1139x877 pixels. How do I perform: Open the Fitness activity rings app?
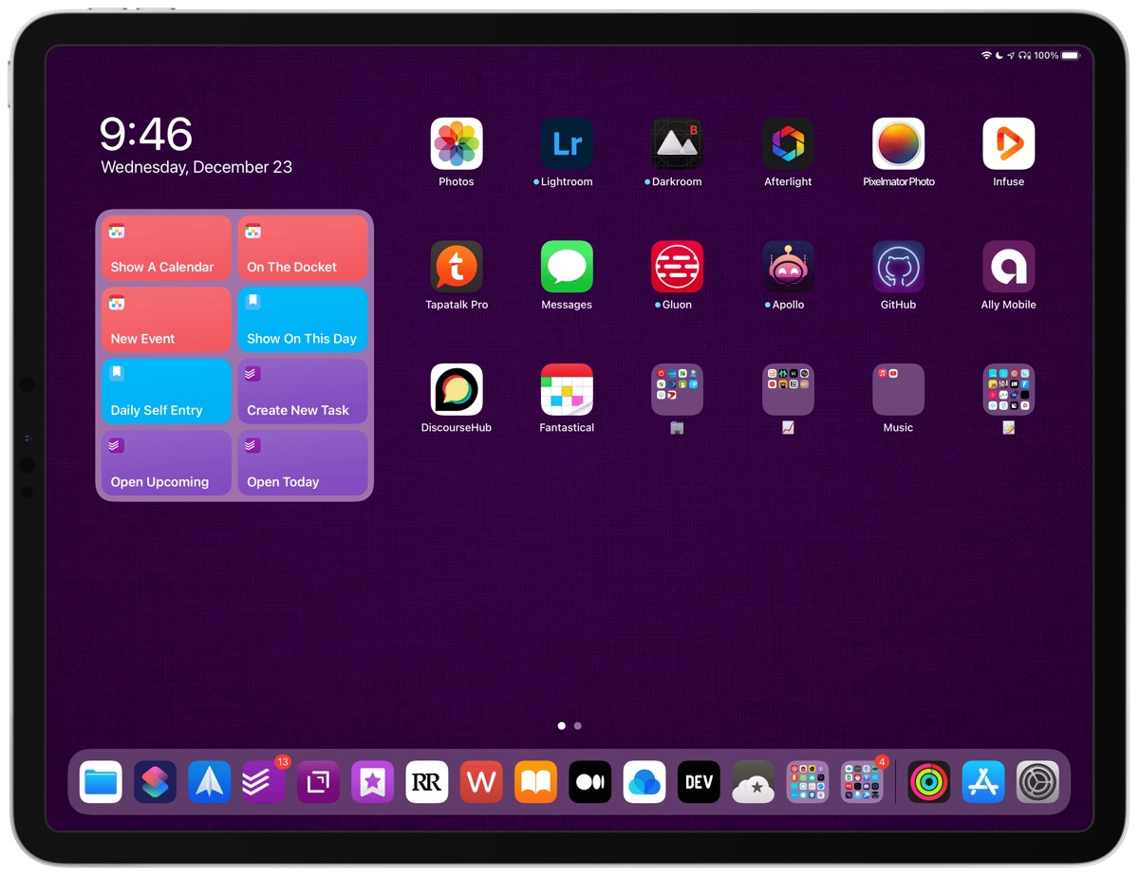(x=929, y=782)
